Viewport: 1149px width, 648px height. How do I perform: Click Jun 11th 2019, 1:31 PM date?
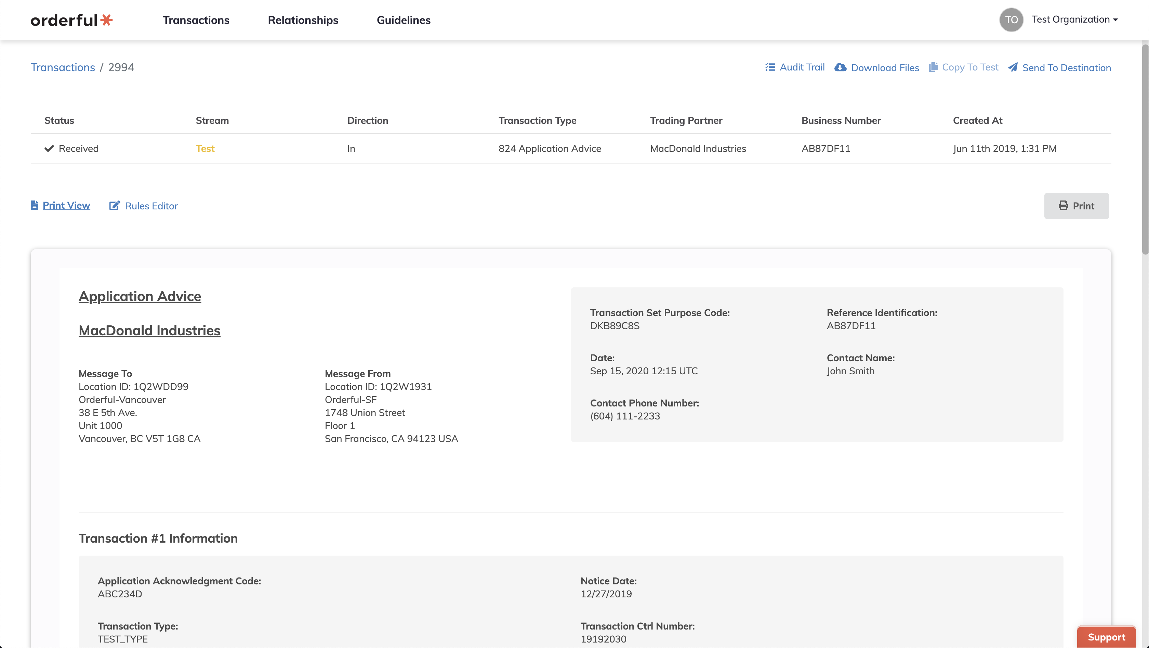pos(1004,148)
